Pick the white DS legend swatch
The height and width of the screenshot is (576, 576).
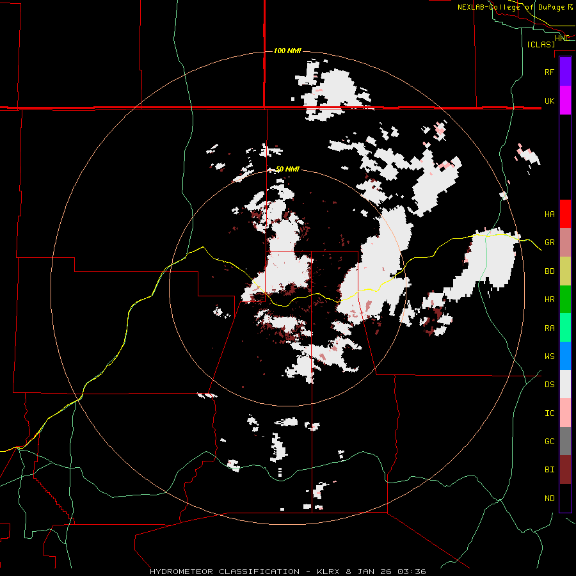click(x=565, y=384)
